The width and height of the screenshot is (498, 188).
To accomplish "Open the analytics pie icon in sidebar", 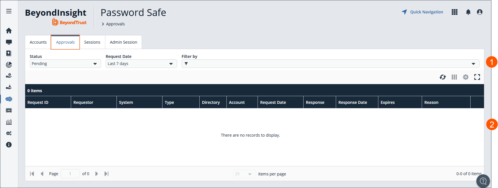I will [9, 65].
